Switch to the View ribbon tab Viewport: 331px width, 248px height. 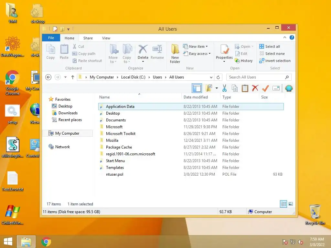point(106,38)
